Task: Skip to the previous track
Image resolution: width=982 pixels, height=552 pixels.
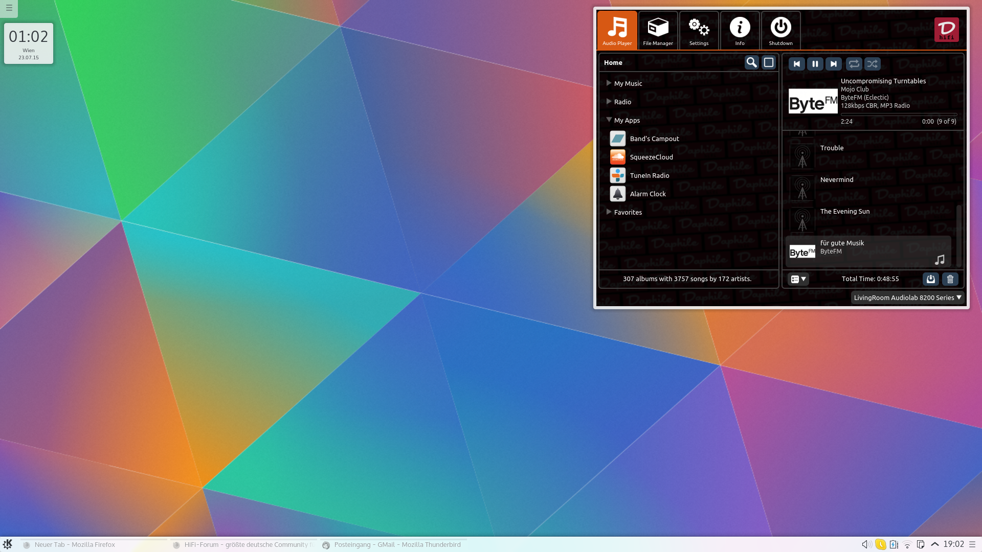Action: pos(796,64)
